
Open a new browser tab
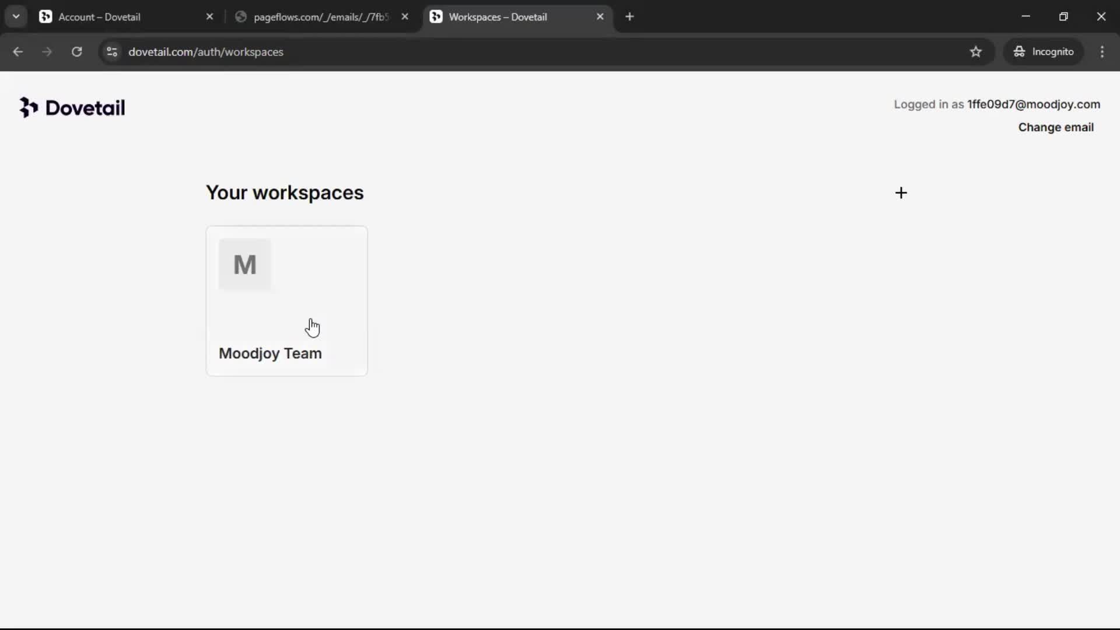click(x=629, y=16)
